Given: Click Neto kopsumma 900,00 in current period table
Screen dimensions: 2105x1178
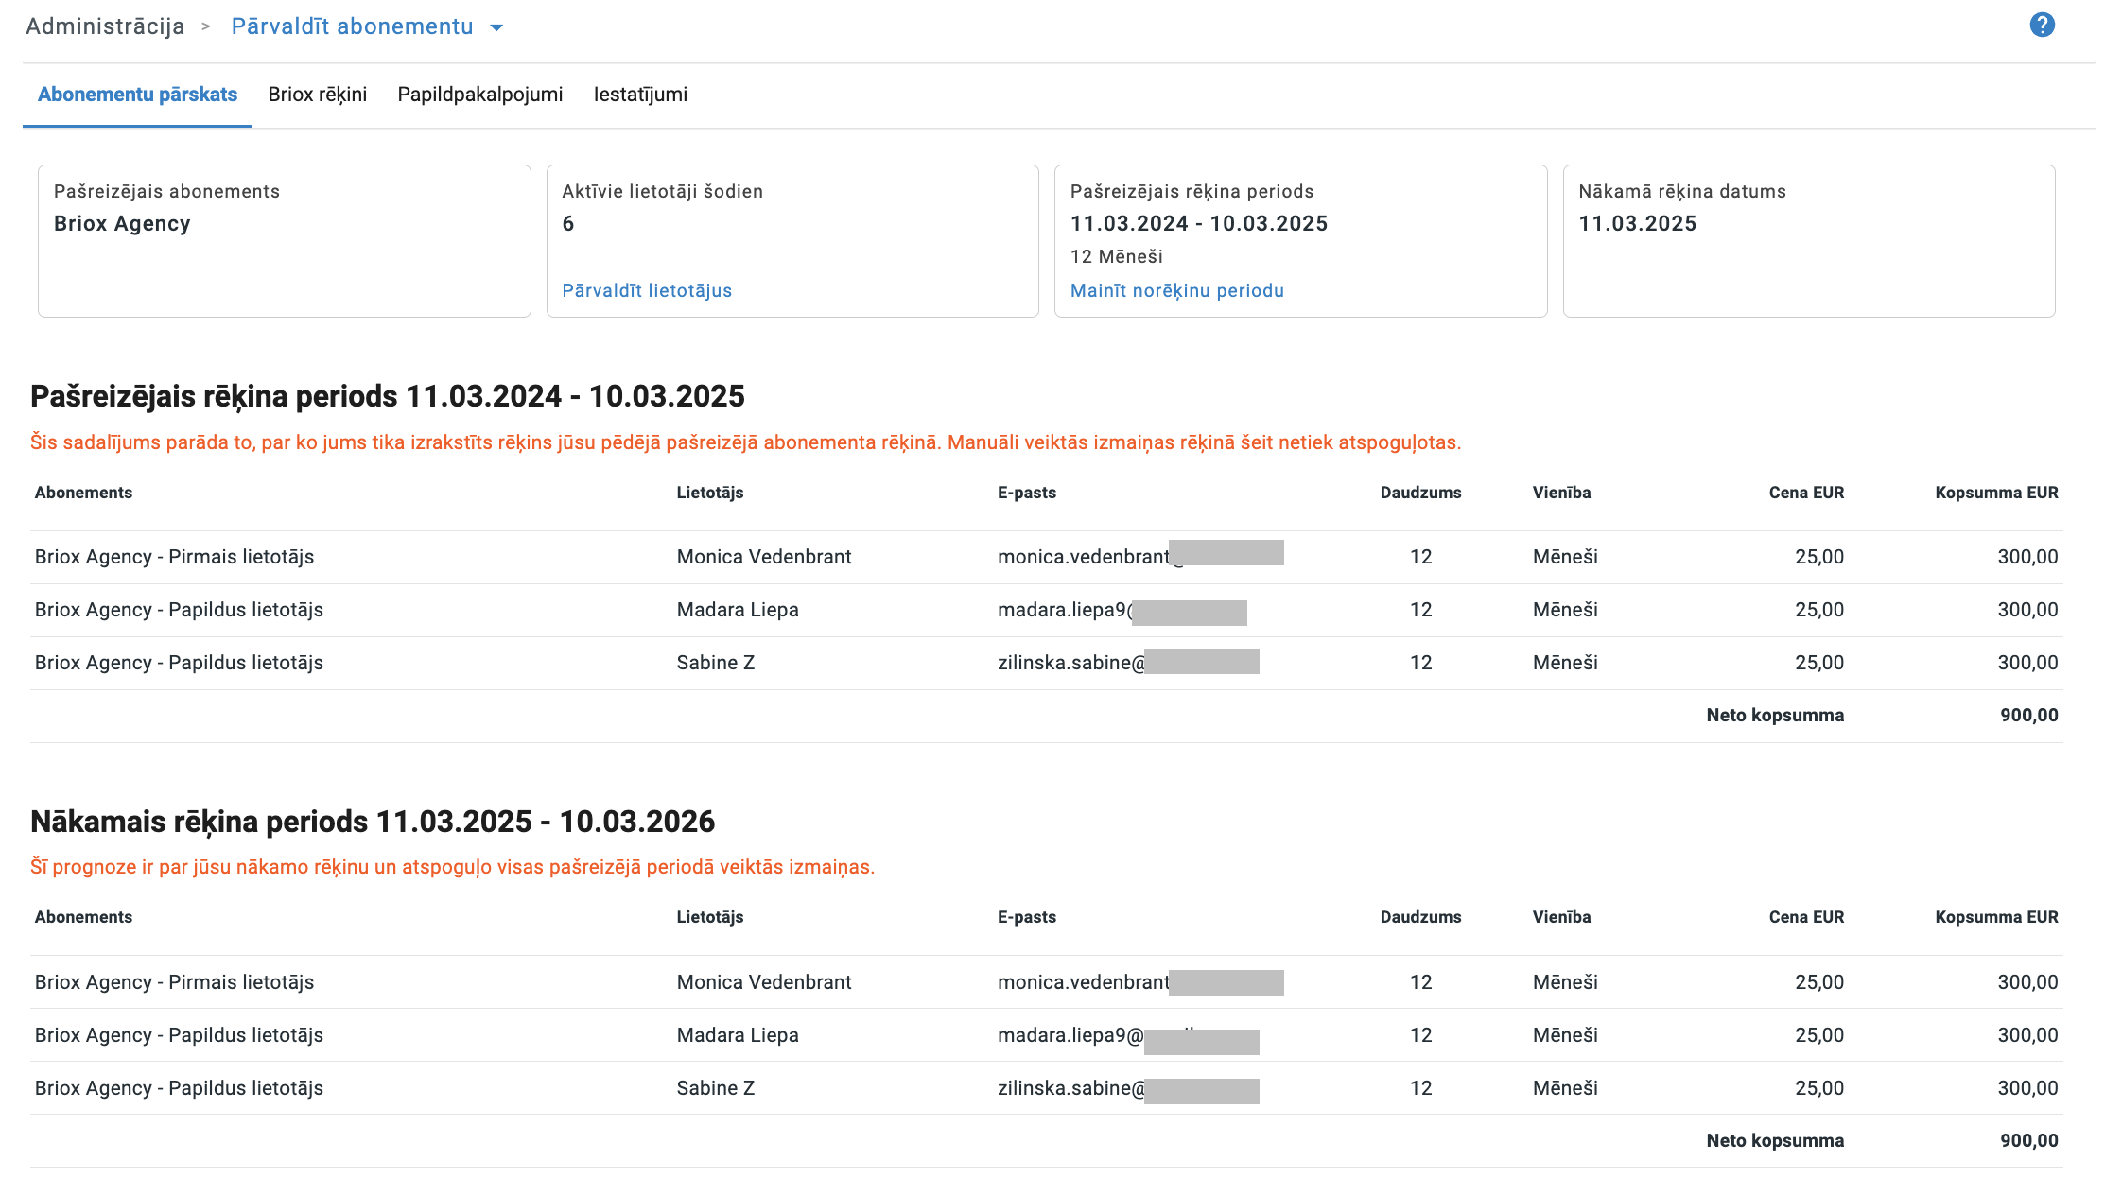Looking at the screenshot, I should click(x=2028, y=716).
